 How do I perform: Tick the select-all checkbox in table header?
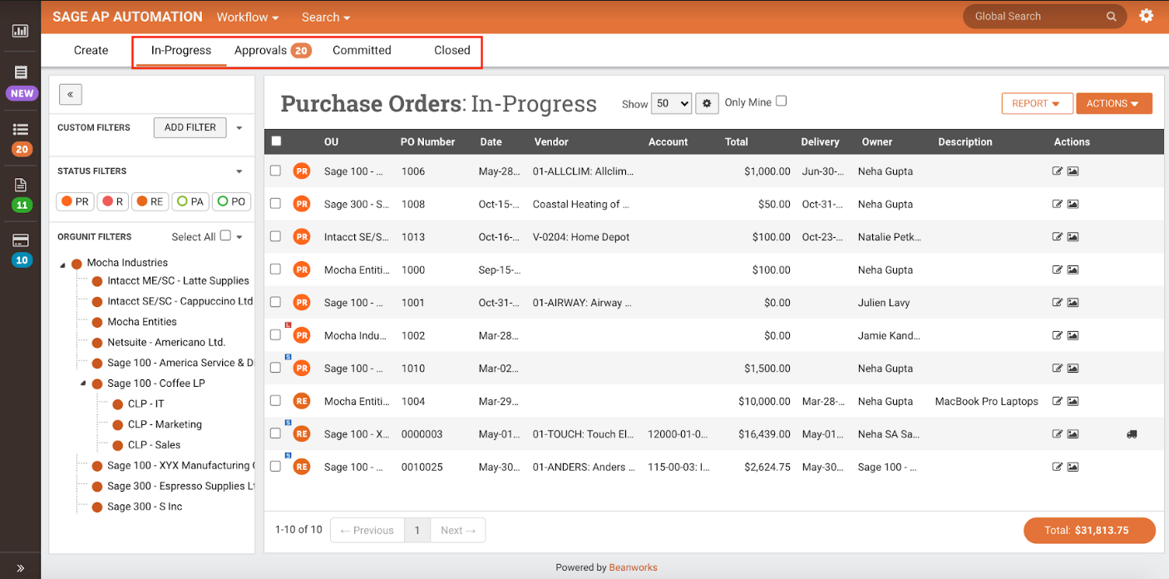(276, 141)
